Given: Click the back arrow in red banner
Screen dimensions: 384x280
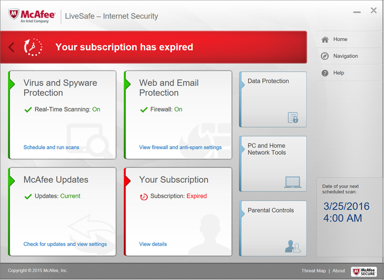Looking at the screenshot, I should [x=11, y=47].
